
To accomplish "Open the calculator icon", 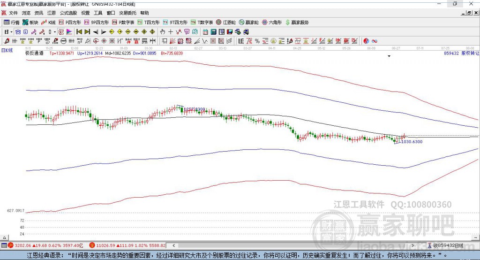I will [213, 32].
